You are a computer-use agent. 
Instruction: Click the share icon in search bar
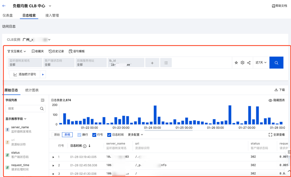(249, 63)
